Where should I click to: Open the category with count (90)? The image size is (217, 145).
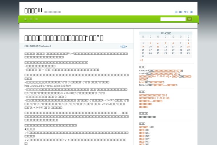(142, 130)
